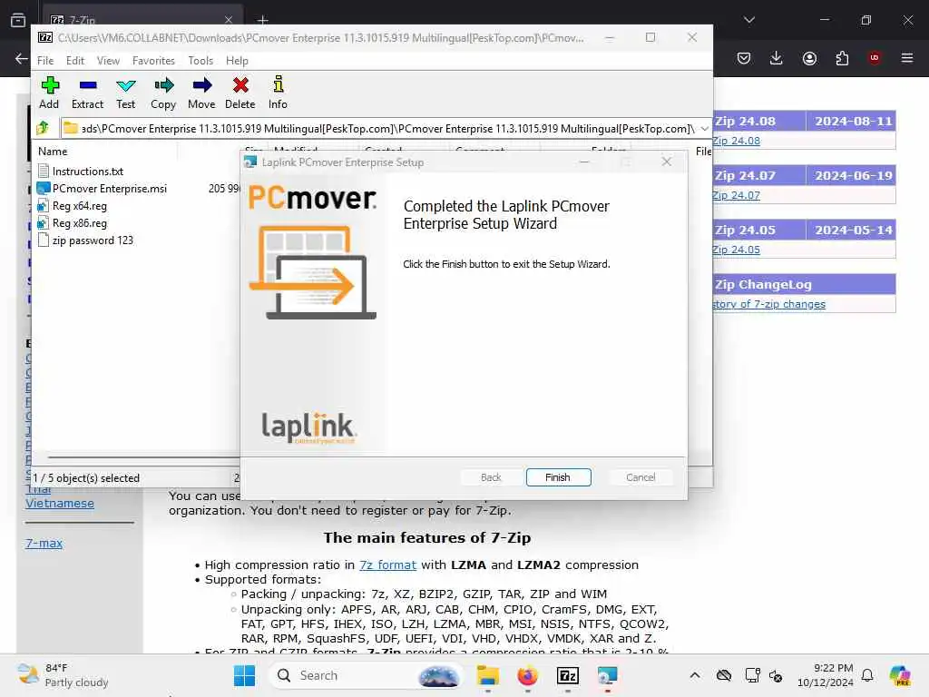929x697 pixels.
Task: Open the Edit menu in 7-Zip
Action: click(74, 61)
